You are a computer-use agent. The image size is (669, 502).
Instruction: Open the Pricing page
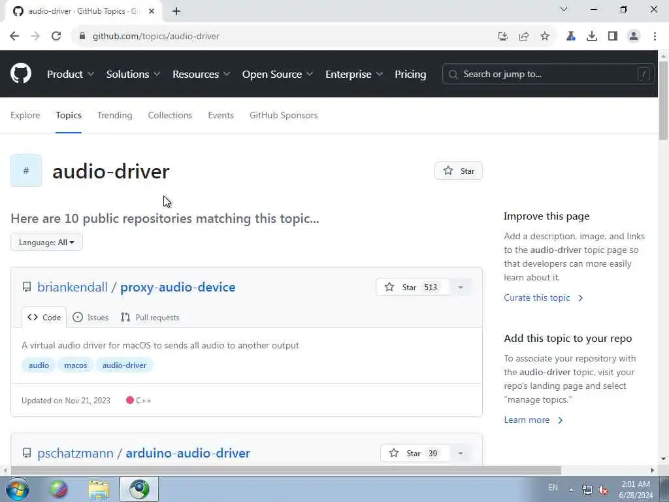click(410, 75)
